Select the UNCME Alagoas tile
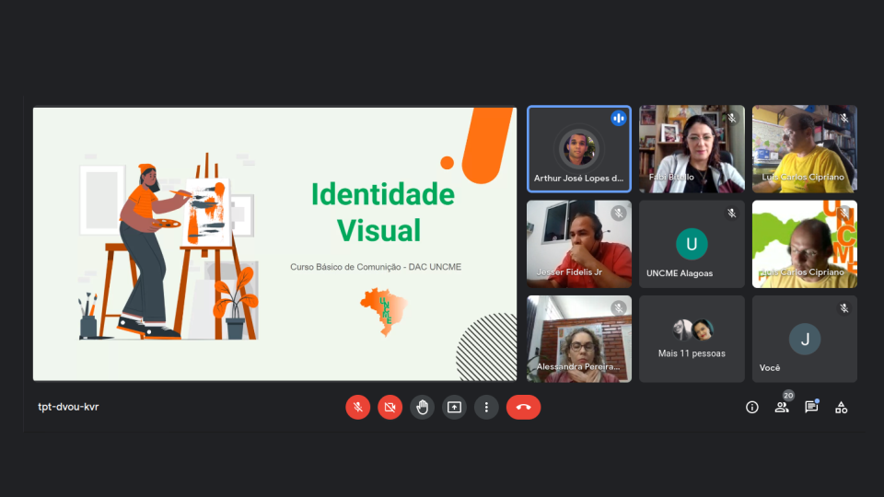The image size is (884, 497). 692,244
